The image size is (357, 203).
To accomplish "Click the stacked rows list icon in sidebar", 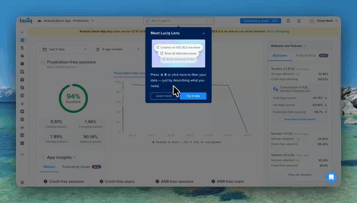I will pos(22,119).
